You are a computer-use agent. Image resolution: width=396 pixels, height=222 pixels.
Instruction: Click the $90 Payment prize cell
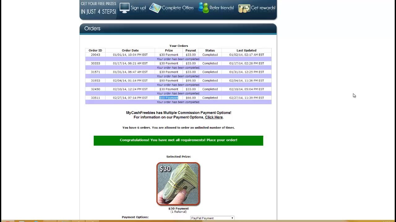coord(169,80)
